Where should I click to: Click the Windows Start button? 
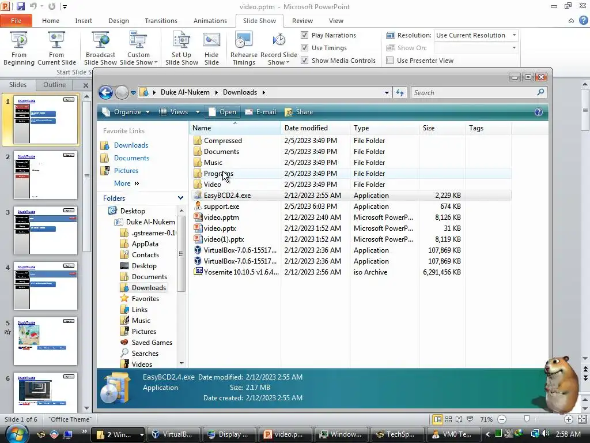(16, 434)
